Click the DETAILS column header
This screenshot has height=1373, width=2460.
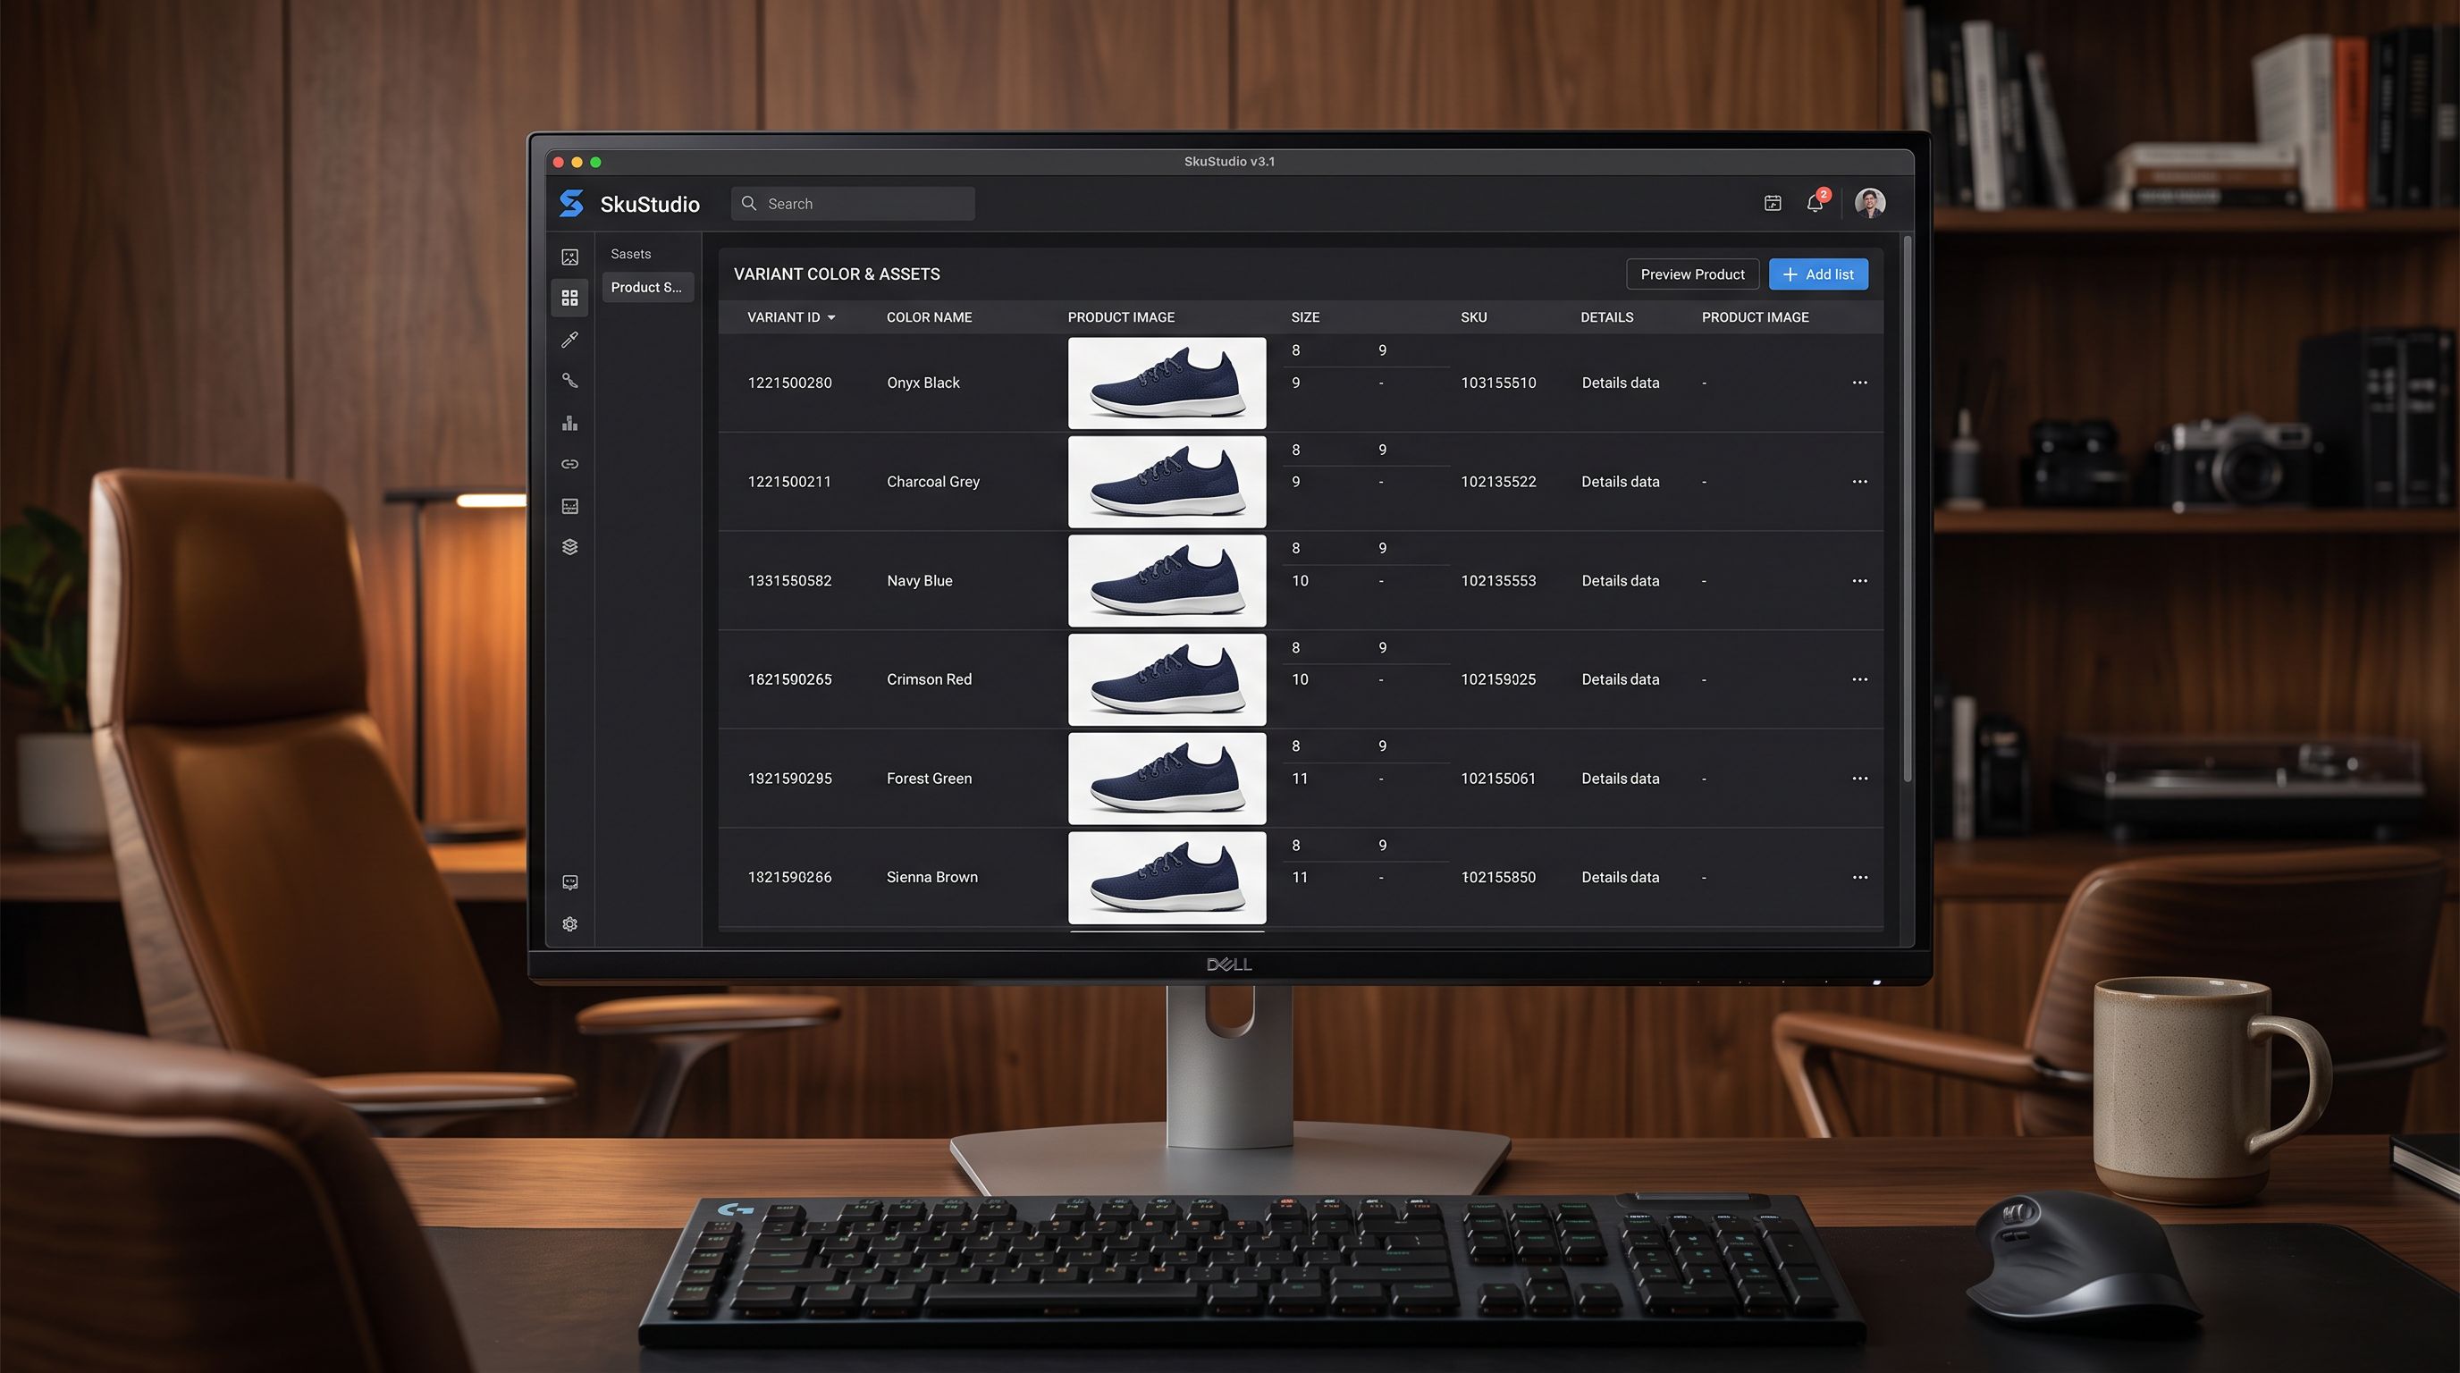(1606, 317)
